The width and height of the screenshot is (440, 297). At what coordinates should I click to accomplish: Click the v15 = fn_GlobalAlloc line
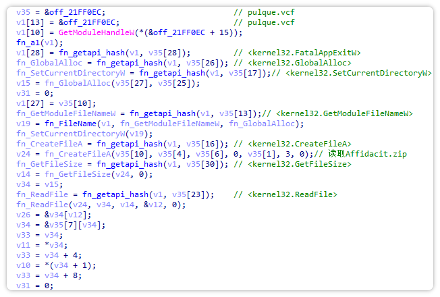click(108, 83)
